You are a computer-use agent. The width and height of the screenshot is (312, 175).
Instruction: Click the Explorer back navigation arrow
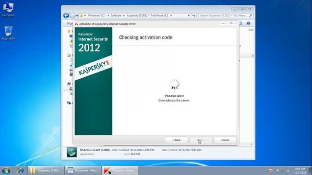pos(66,16)
